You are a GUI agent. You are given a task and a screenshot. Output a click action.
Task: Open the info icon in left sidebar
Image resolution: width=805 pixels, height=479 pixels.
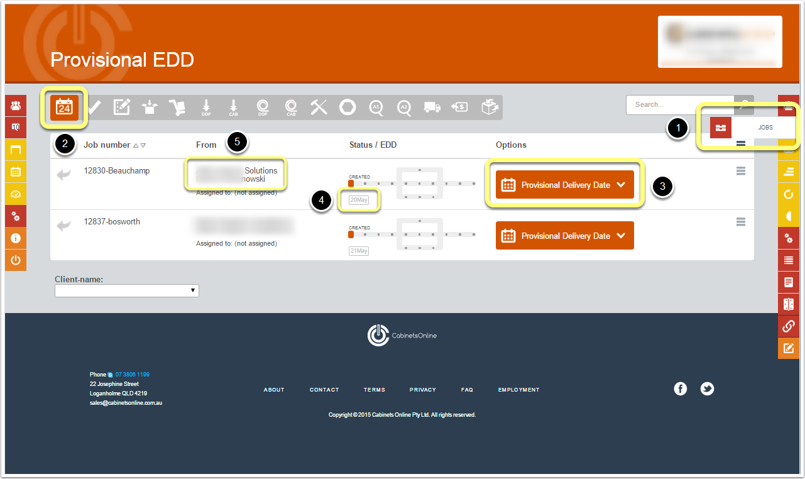click(16, 238)
